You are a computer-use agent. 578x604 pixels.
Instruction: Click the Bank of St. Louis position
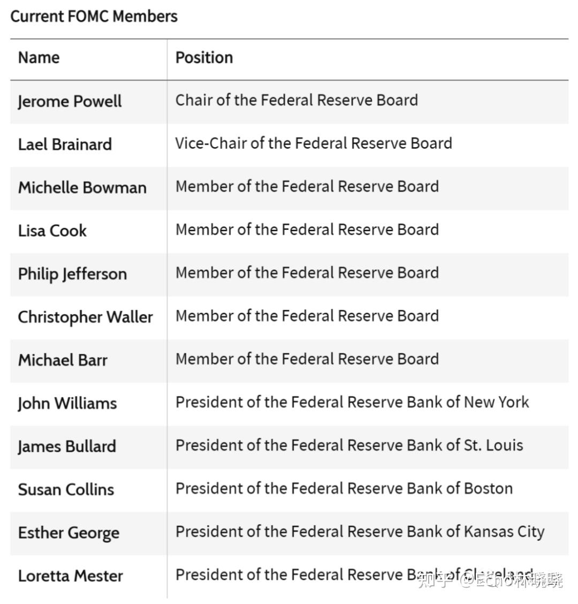tap(349, 446)
